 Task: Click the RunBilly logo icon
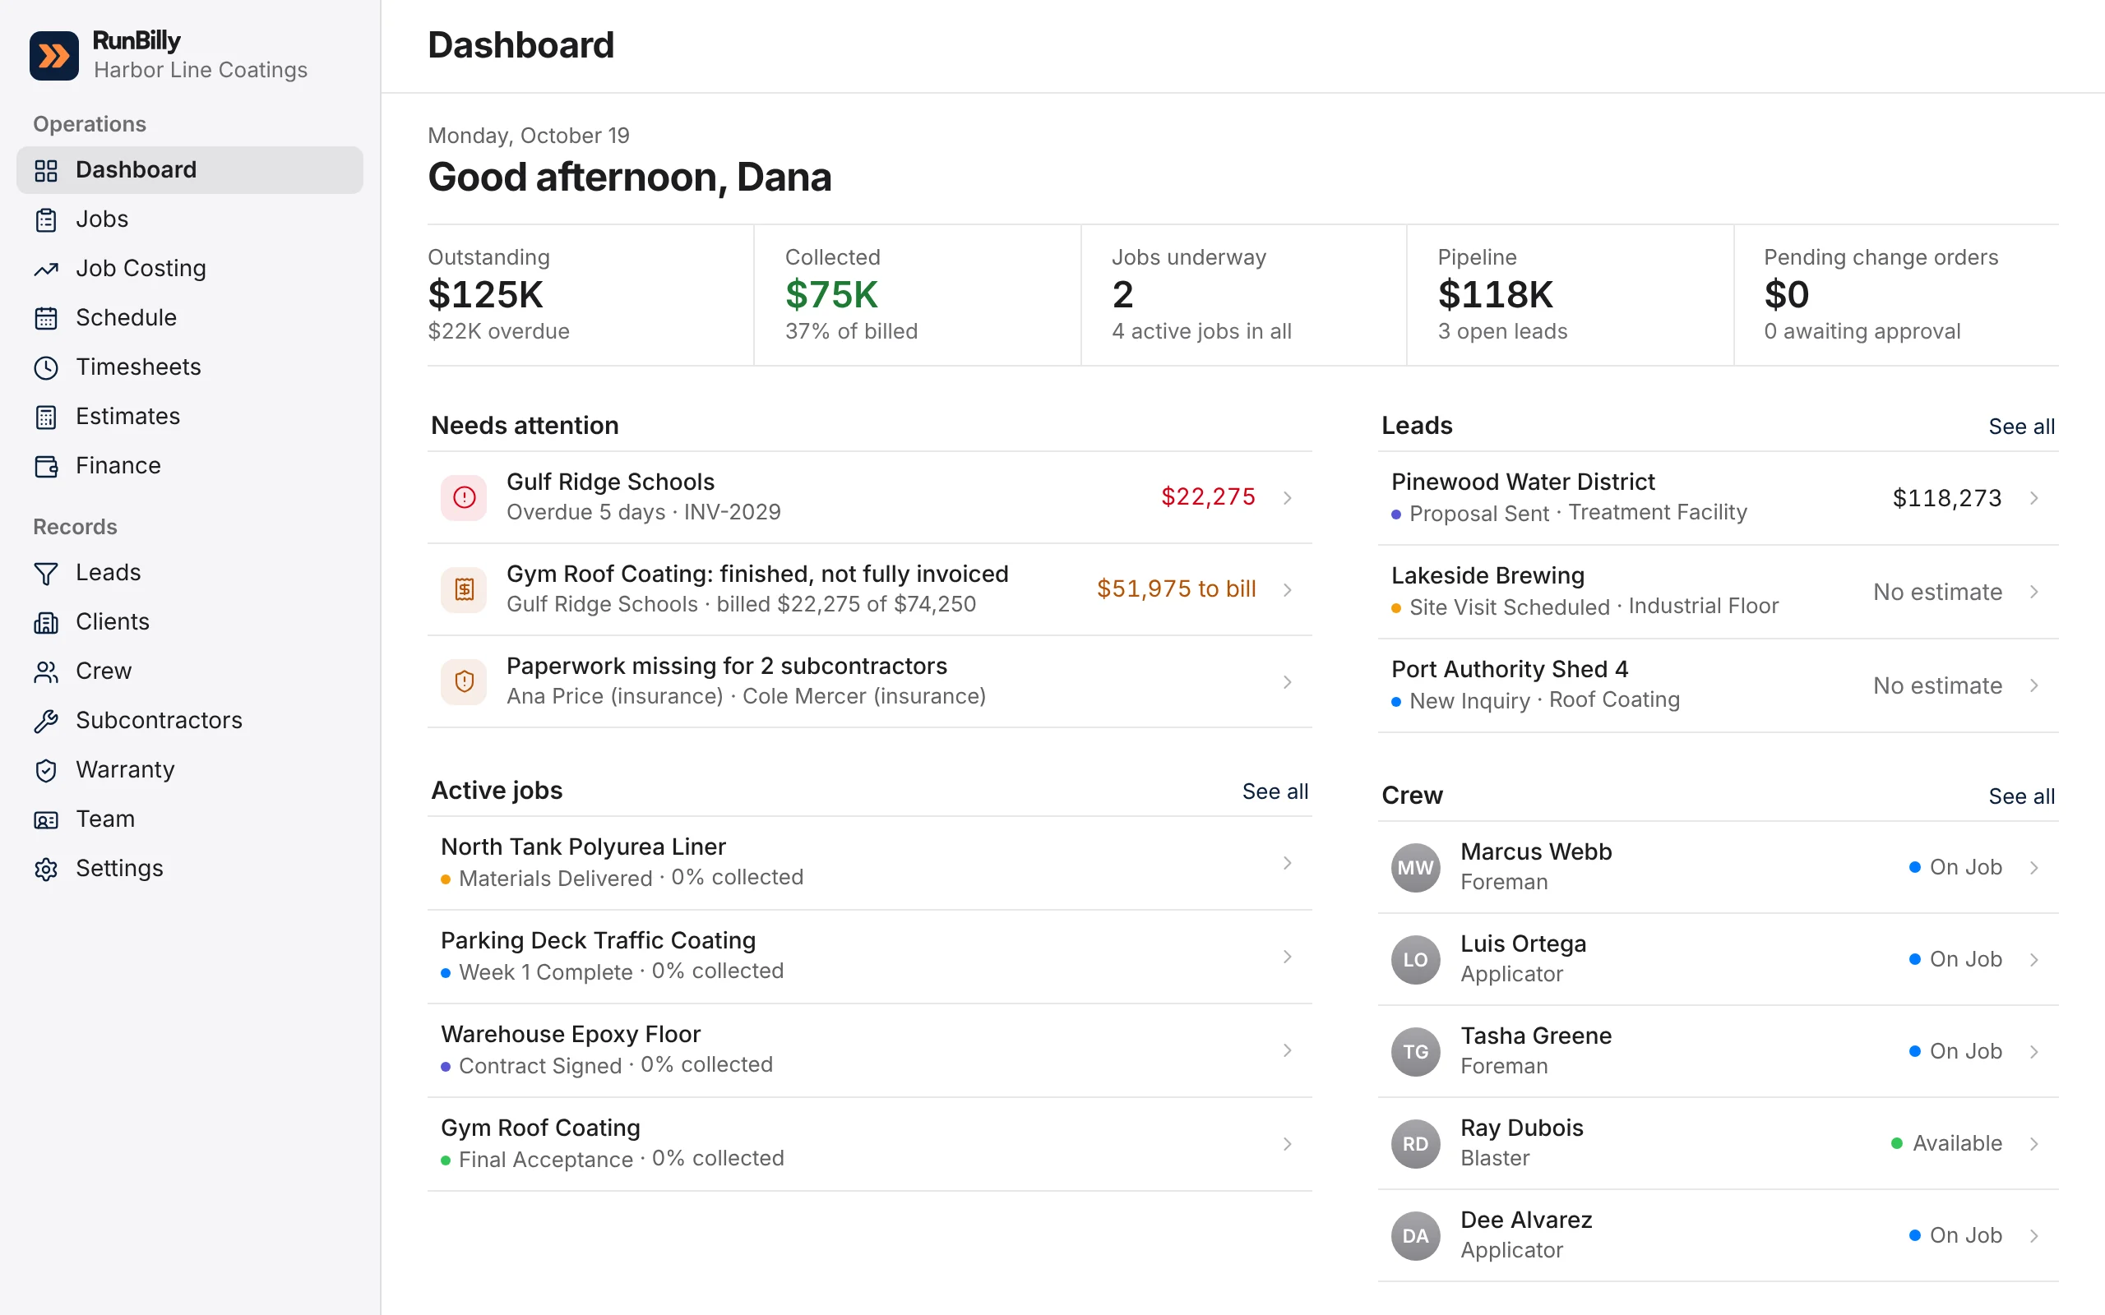[x=54, y=56]
